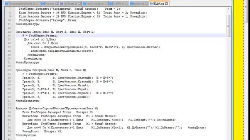250x140 pixels.
Task: Click 'КонецФункции' on line 40
Action: [26, 135]
